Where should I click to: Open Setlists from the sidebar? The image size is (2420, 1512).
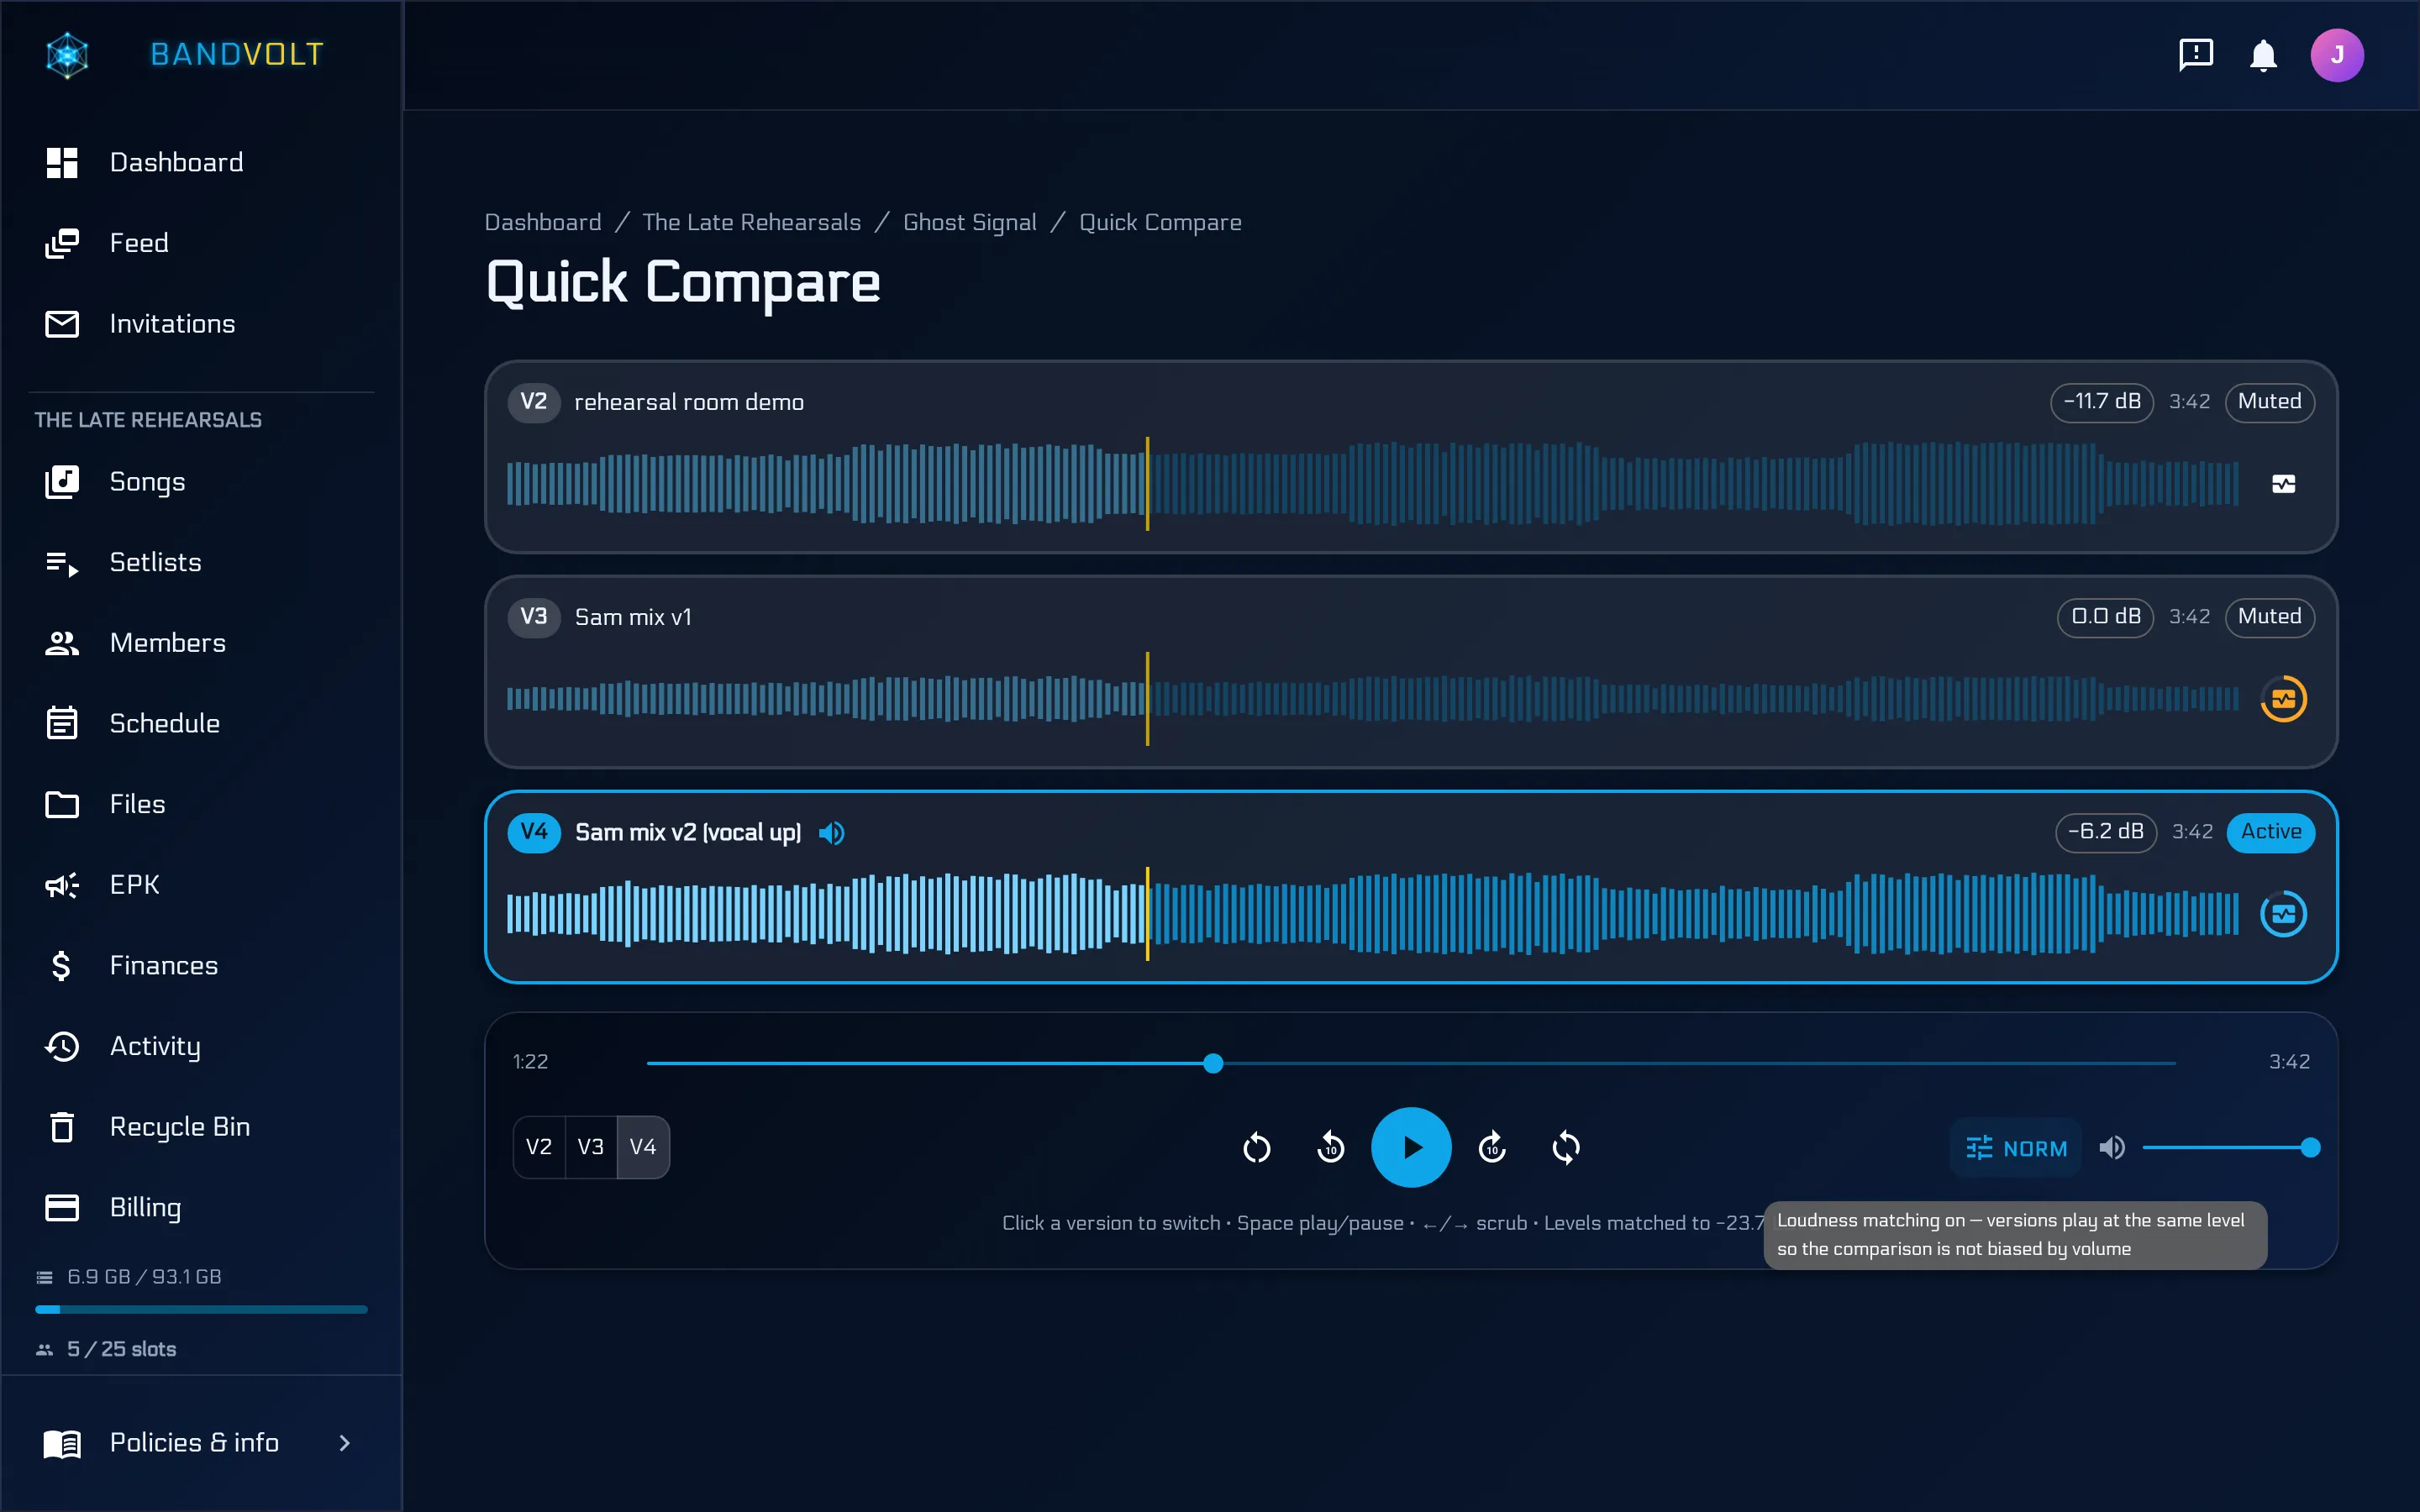click(x=201, y=563)
